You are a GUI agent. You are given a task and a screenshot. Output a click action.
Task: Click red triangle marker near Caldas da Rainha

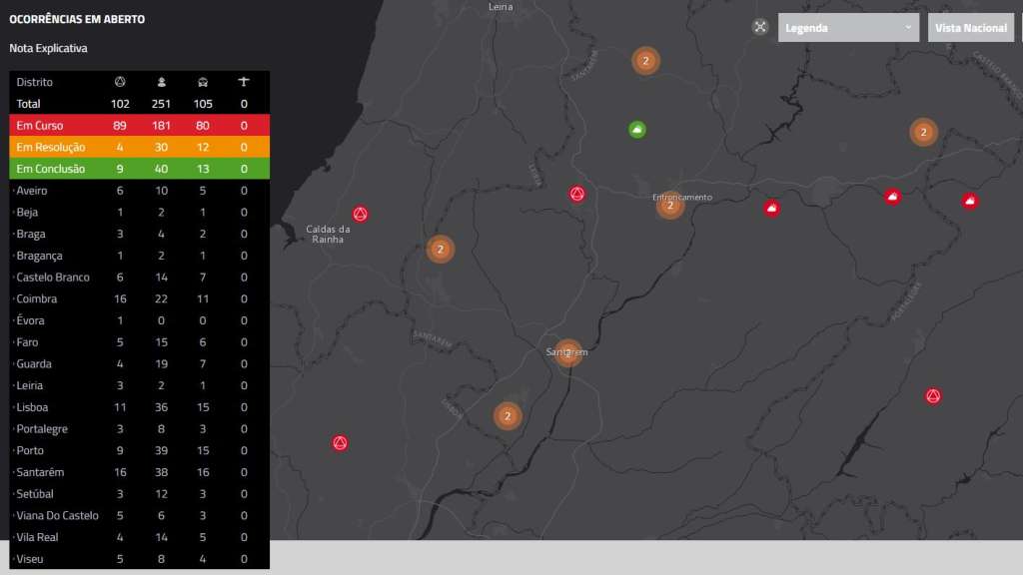point(361,214)
